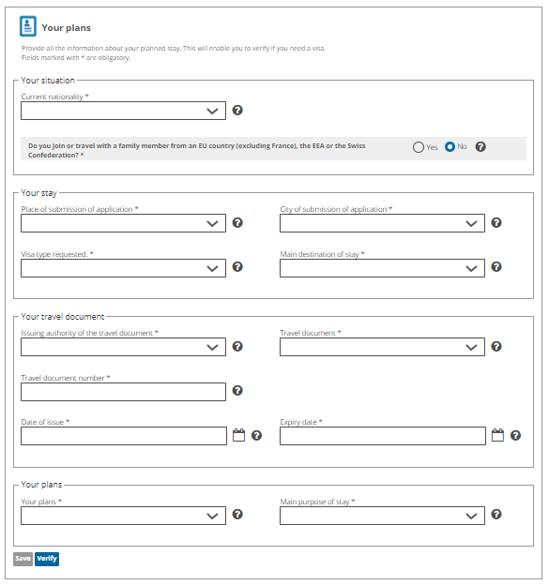Screen dimensions: 549x585
Task: Open Issuing authority of travel document dropdown
Action: click(x=123, y=347)
